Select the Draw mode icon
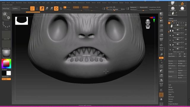This screenshot has height=107, width=190. pyautogui.click(x=37, y=8)
